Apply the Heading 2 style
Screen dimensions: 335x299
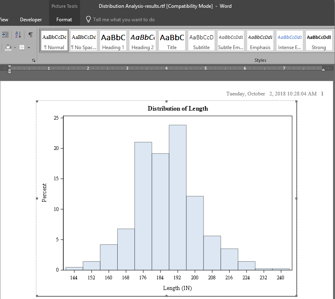[143, 41]
